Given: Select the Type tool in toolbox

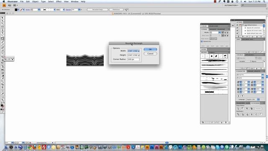Looking at the screenshot, I should pos(3,33).
